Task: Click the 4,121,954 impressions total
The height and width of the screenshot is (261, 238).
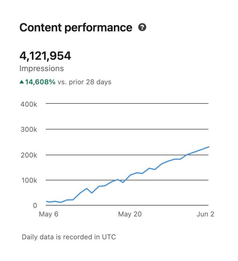Action: pos(45,56)
